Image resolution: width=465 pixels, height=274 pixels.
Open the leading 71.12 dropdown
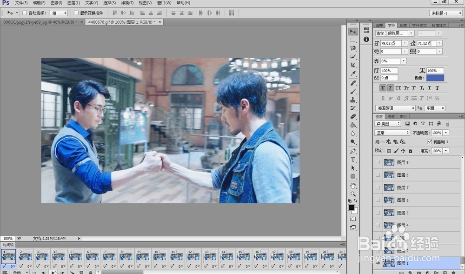(440, 43)
